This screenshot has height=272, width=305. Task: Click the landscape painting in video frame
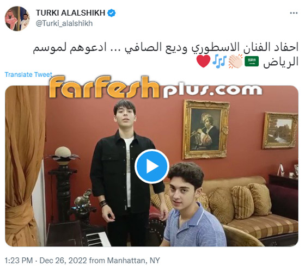click(280, 131)
